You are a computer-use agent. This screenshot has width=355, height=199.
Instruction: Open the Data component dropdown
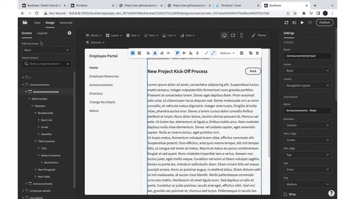(x=133, y=35)
